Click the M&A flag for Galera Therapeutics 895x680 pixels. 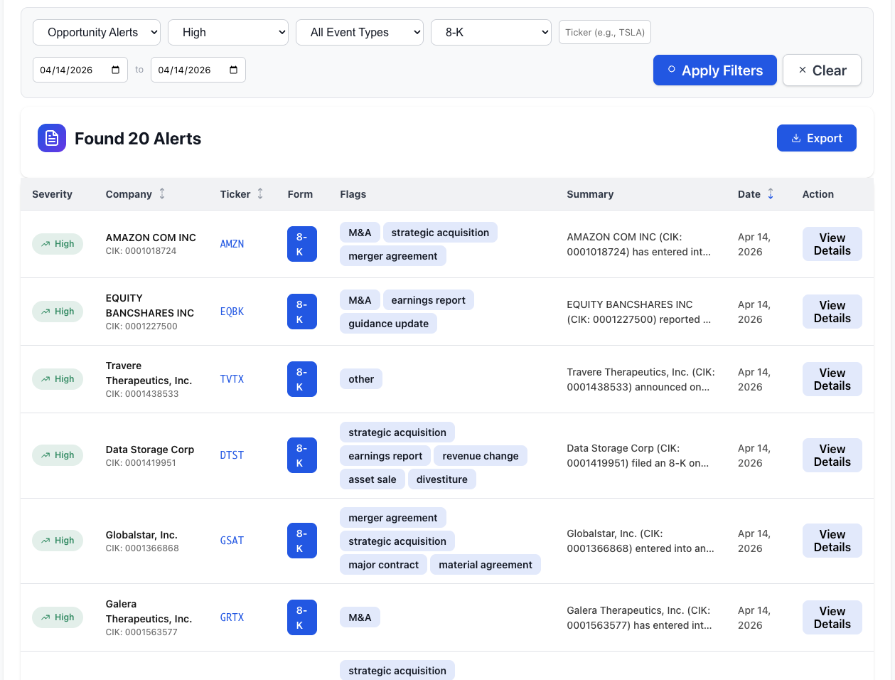pos(360,617)
